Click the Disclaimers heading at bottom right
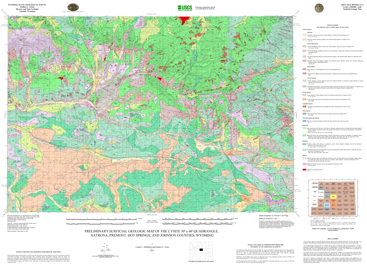The width and height of the screenshot is (367, 266). point(332,239)
